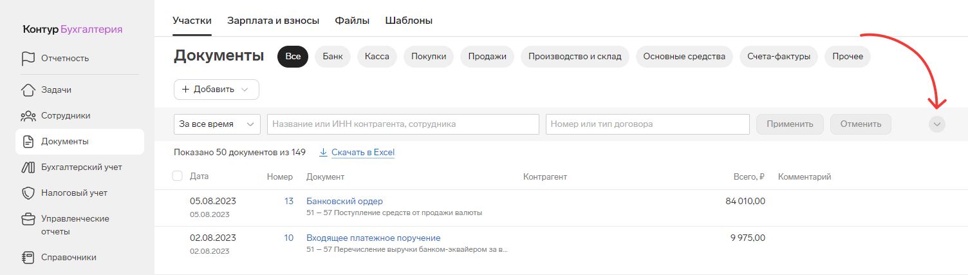This screenshot has width=968, height=275.
Task: Click the download icon next to Скачать в Excel
Action: click(x=324, y=153)
